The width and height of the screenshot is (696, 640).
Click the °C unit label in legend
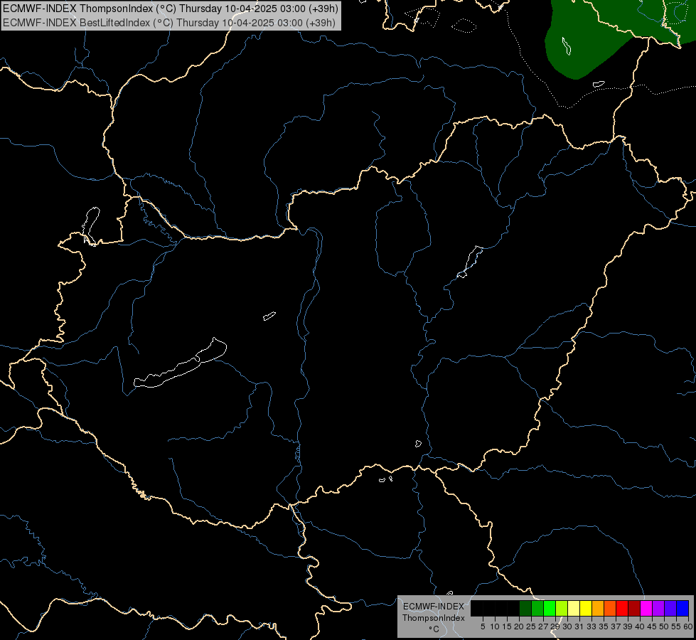pos(434,629)
